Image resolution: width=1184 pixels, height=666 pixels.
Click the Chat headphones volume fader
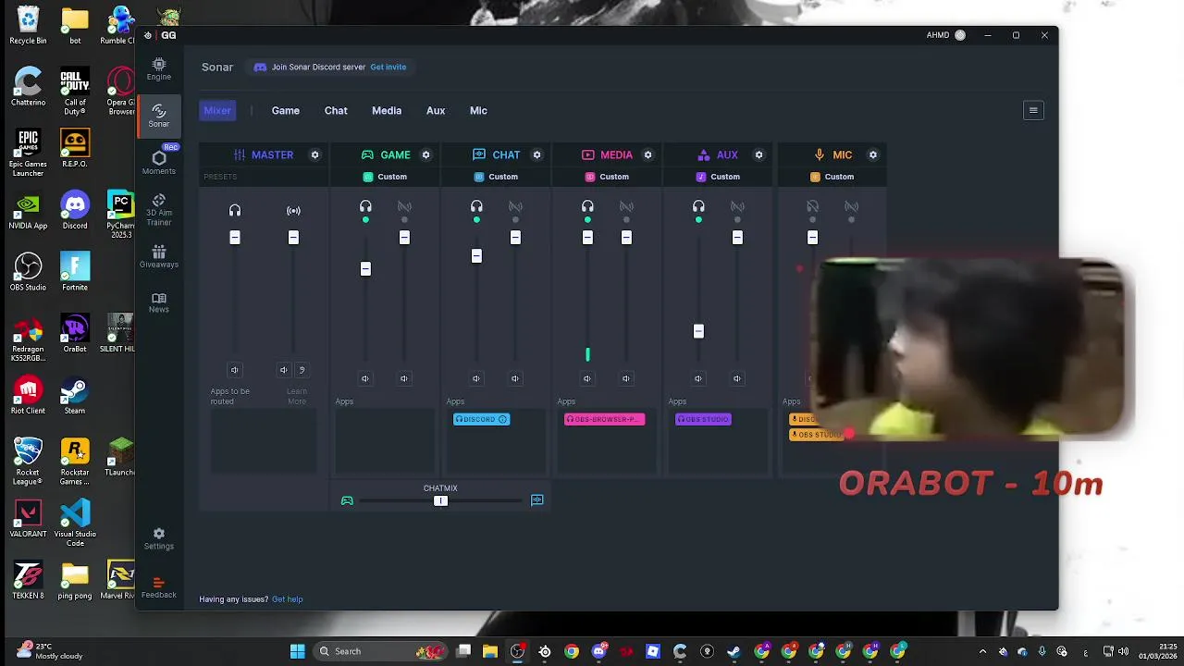click(x=476, y=256)
